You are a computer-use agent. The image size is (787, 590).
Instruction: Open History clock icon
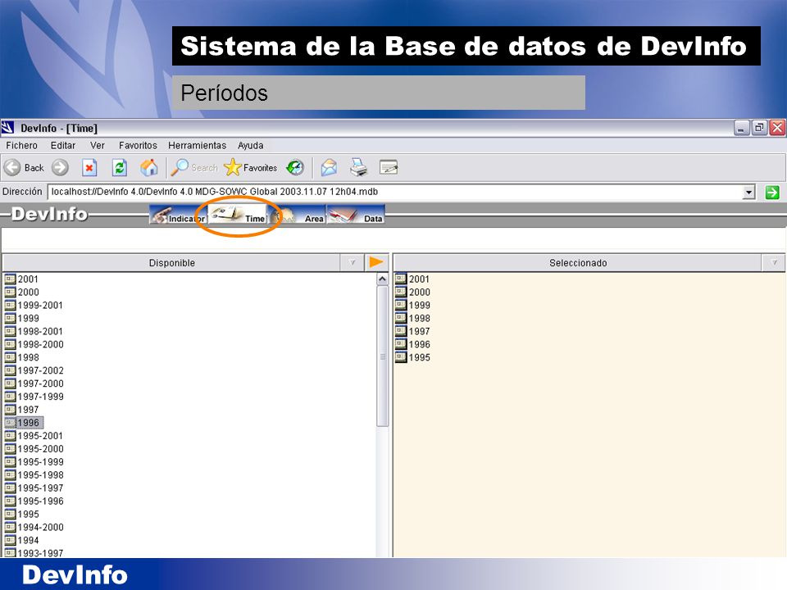(295, 167)
